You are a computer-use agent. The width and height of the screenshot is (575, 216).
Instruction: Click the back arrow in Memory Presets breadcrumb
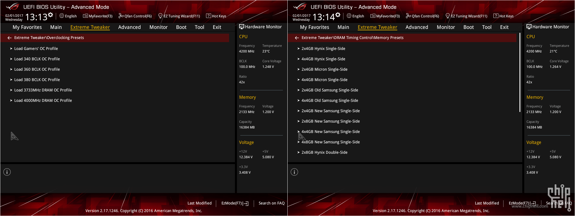(297, 38)
